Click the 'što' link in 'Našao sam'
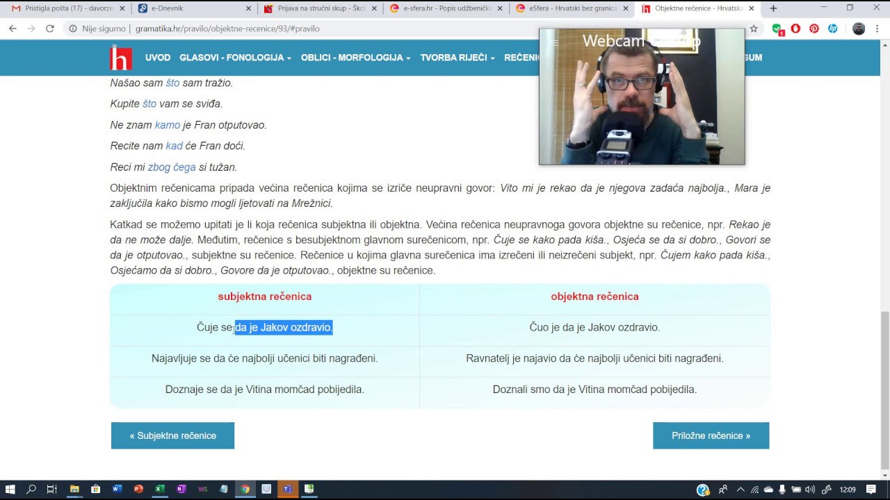The height and width of the screenshot is (500, 890). pos(172,83)
